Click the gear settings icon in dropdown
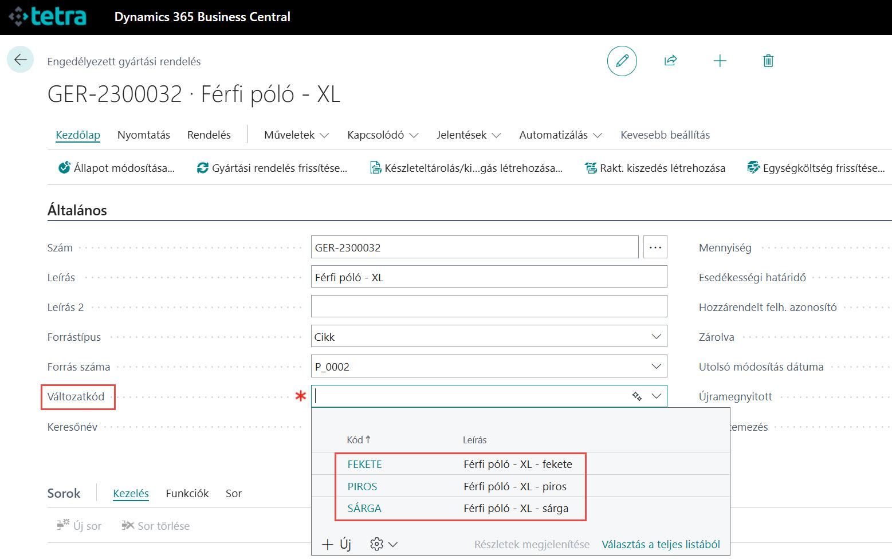Image resolution: width=892 pixels, height=559 pixels. tap(377, 544)
